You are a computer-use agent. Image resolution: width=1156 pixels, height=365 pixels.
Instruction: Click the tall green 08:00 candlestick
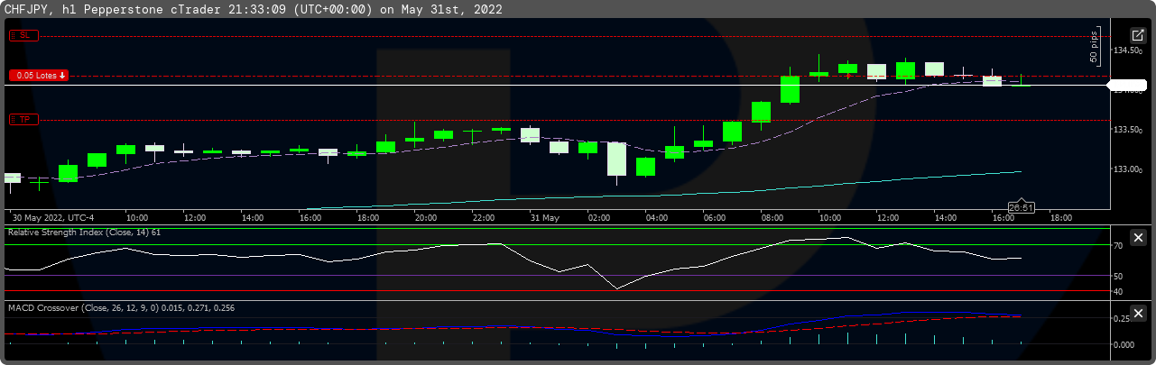point(761,112)
